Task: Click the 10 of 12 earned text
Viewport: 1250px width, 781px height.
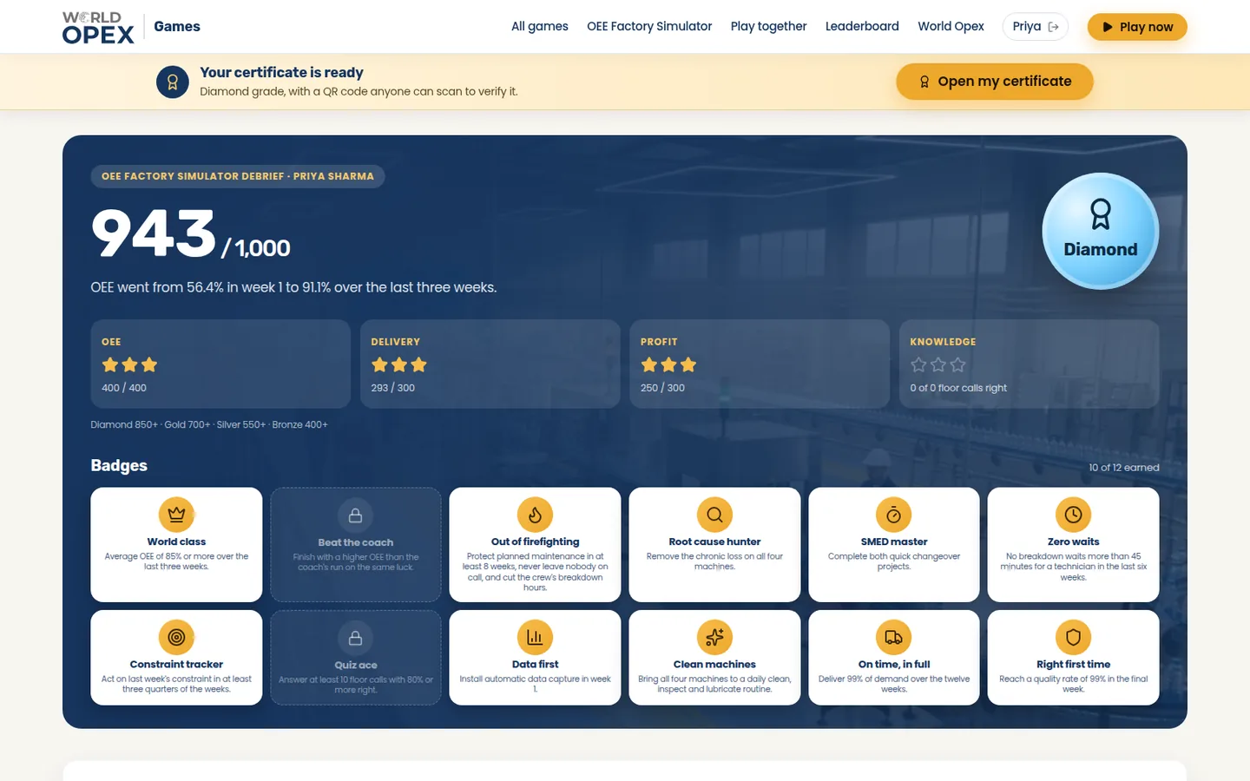Action: [x=1124, y=468]
